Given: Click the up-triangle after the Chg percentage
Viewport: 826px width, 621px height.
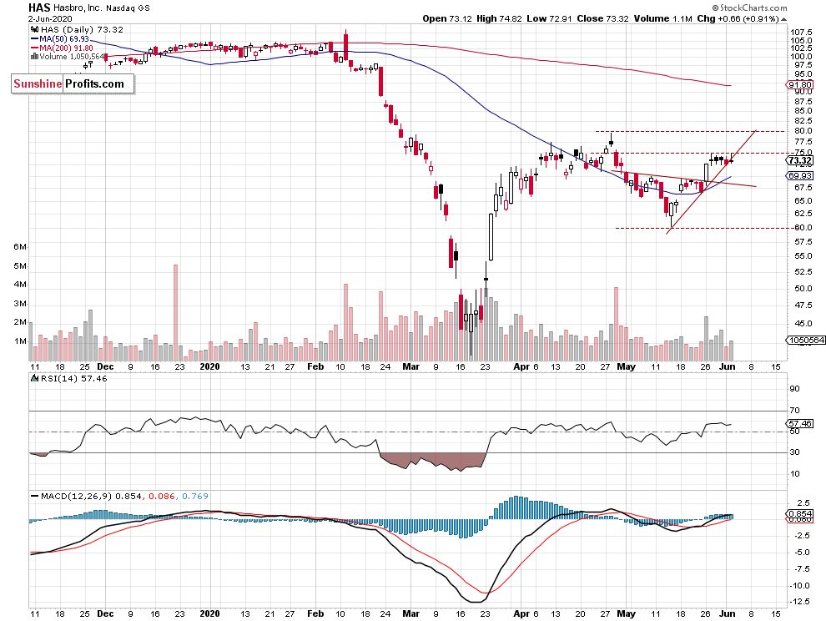Looking at the screenshot, I should (783, 19).
